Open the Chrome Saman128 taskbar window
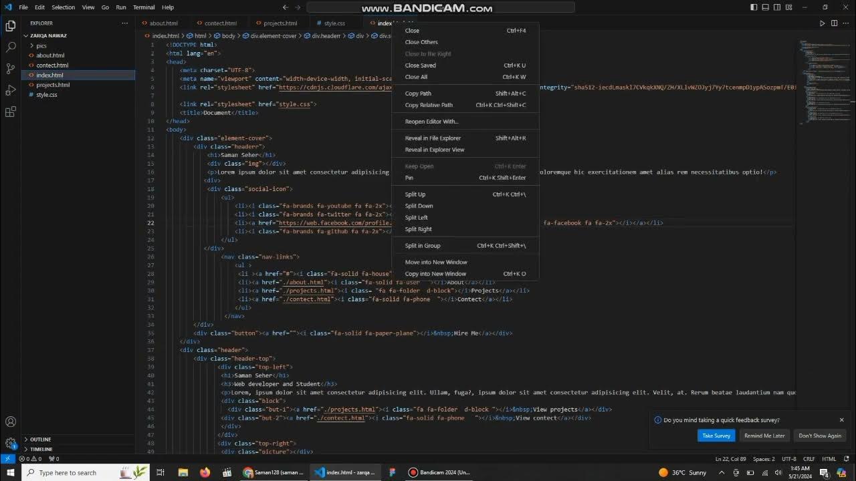The height and width of the screenshot is (481, 856). pyautogui.click(x=273, y=472)
